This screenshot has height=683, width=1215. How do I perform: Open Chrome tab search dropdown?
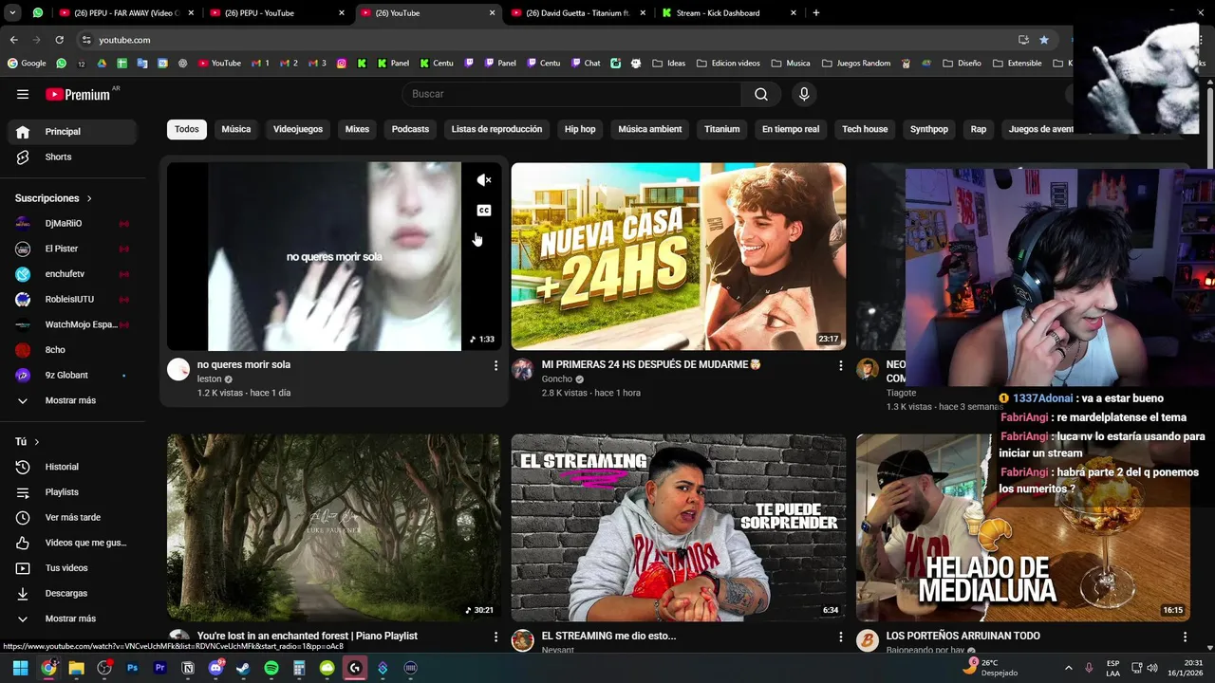[x=13, y=13]
